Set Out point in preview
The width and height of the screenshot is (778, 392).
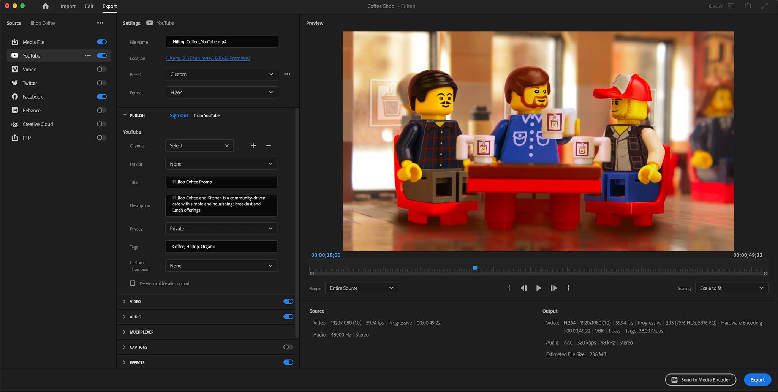click(x=568, y=288)
